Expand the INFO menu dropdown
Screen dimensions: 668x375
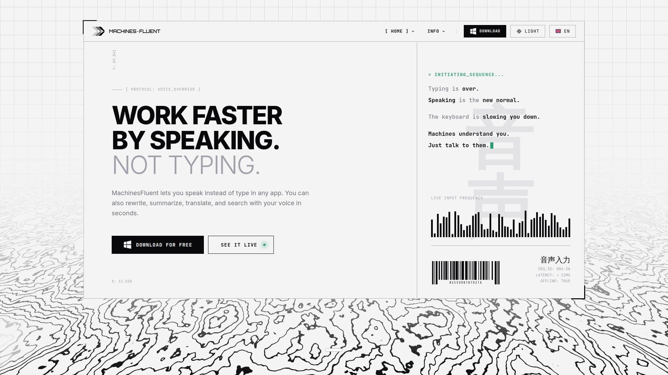pyautogui.click(x=436, y=31)
